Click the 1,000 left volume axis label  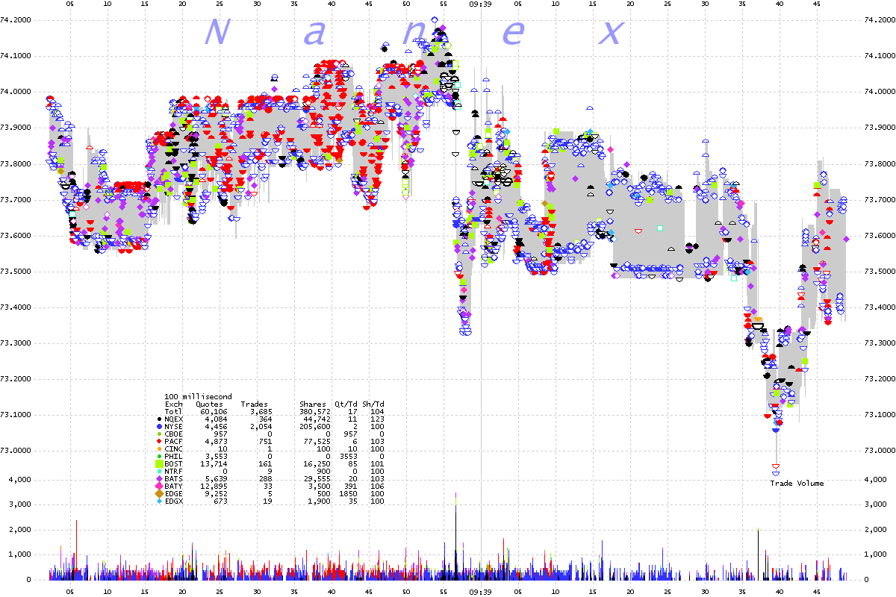19,554
